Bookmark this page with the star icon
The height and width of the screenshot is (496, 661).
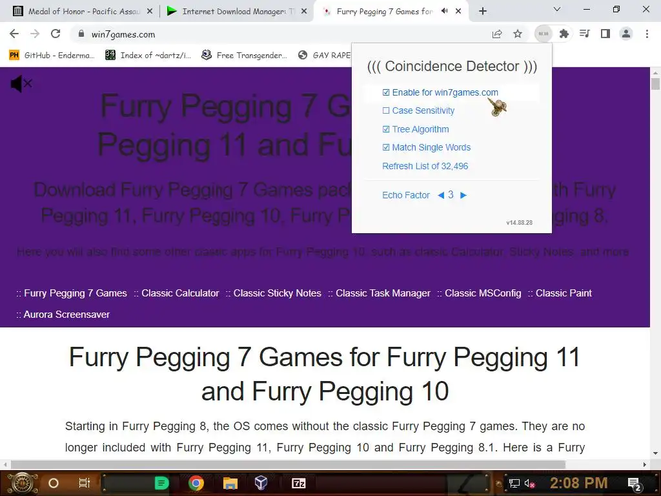pos(518,34)
